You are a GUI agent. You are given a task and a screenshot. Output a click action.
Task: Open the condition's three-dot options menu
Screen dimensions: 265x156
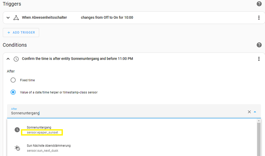tap(259, 59)
